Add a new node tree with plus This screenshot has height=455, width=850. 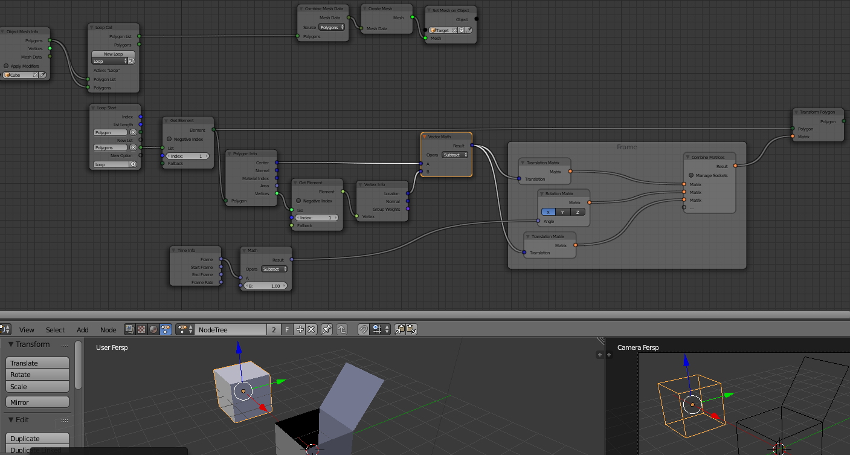300,329
